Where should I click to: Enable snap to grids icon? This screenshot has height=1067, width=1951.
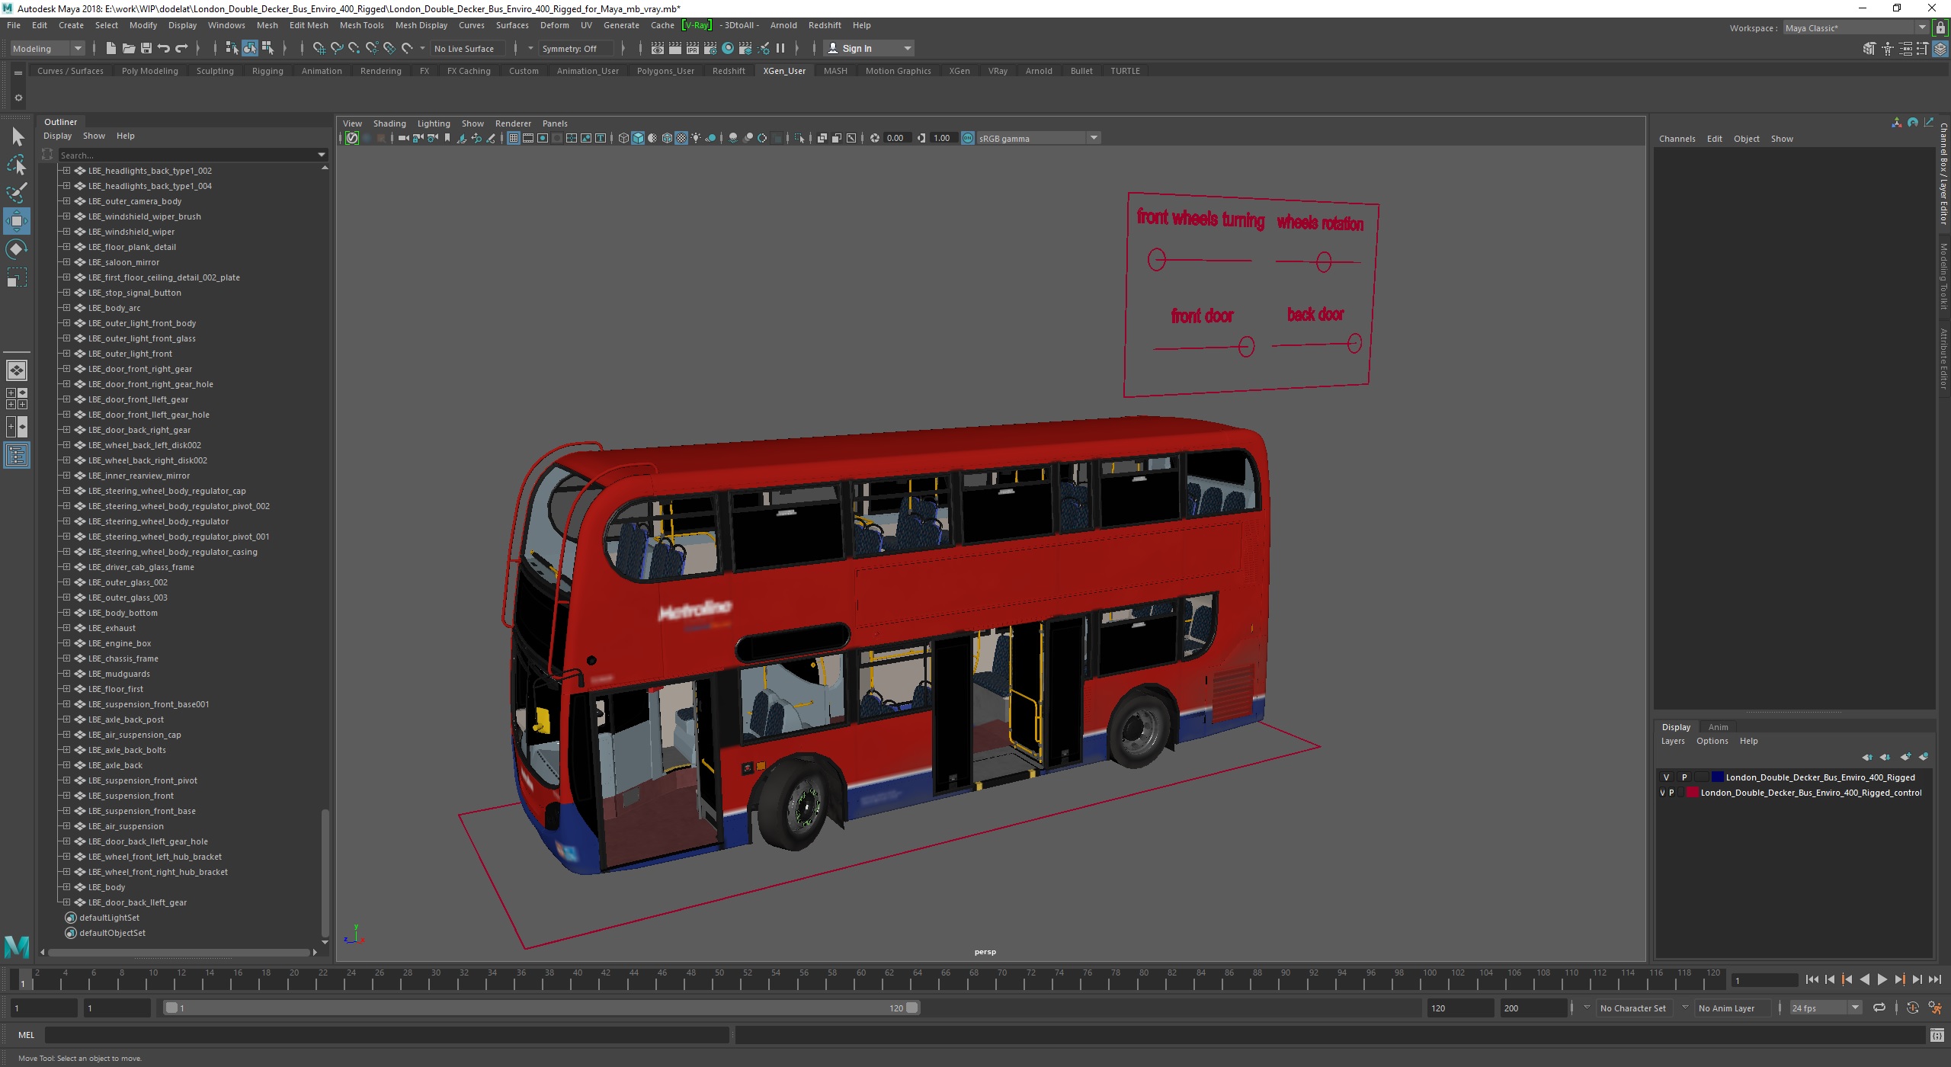click(x=319, y=48)
